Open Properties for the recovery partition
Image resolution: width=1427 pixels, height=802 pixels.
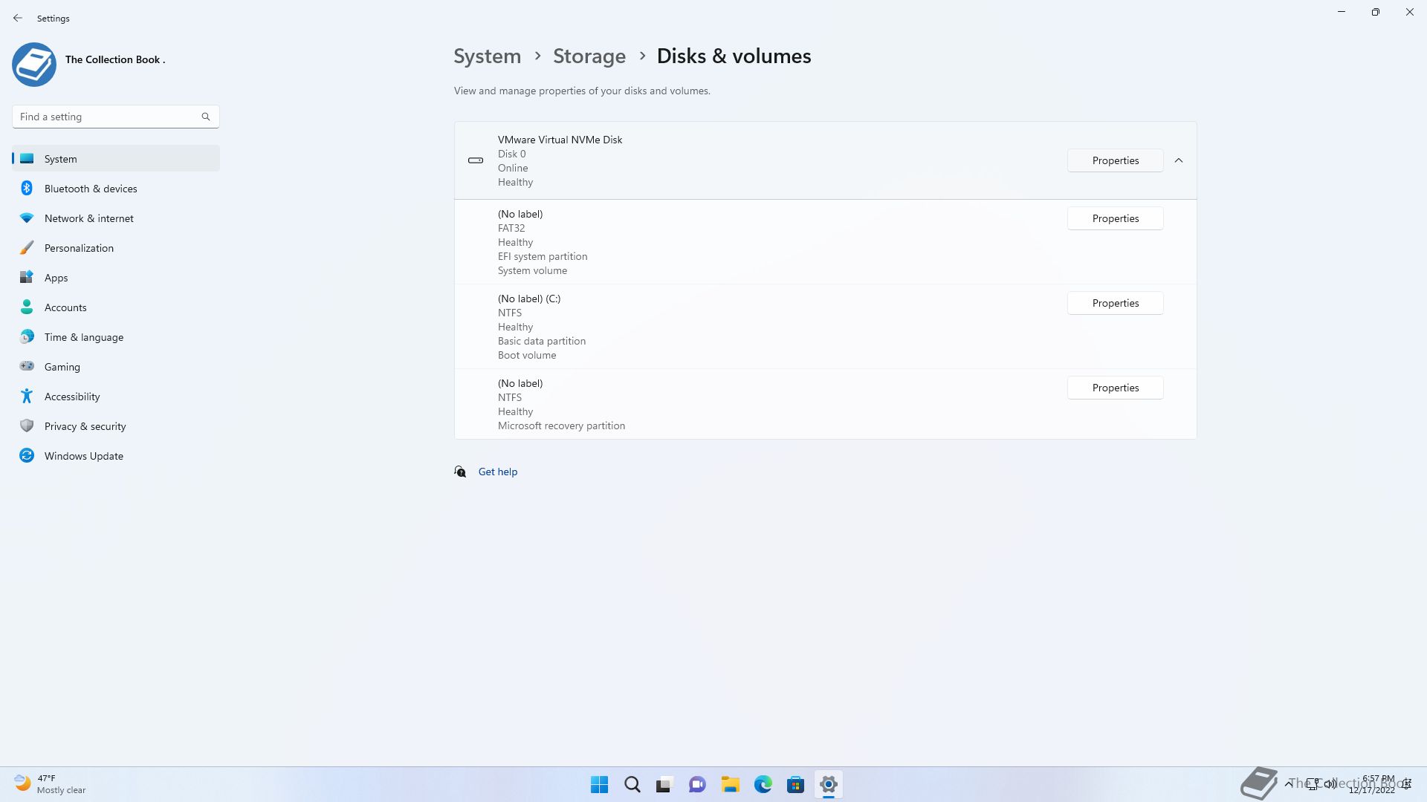pyautogui.click(x=1116, y=388)
